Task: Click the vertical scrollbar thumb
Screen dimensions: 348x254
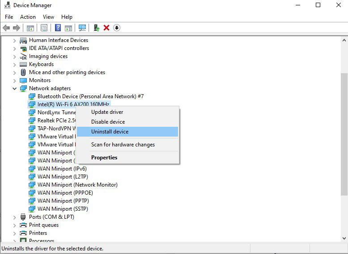Action: (x=344, y=134)
